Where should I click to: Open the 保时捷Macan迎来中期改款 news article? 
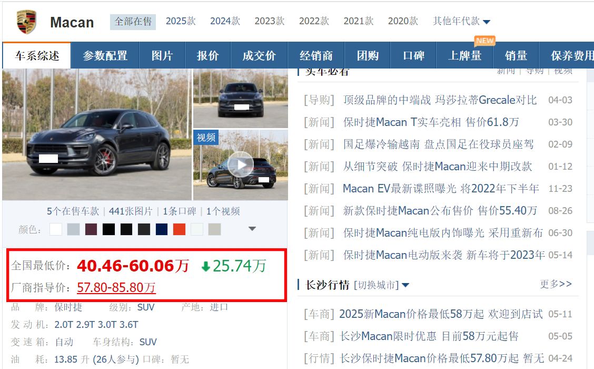pyautogui.click(x=438, y=166)
